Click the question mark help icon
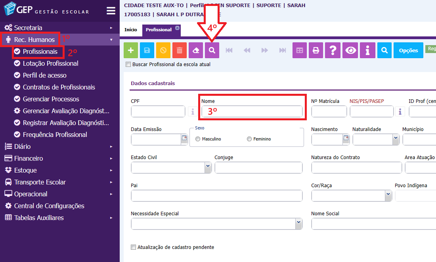The image size is (436, 262). 333,51
